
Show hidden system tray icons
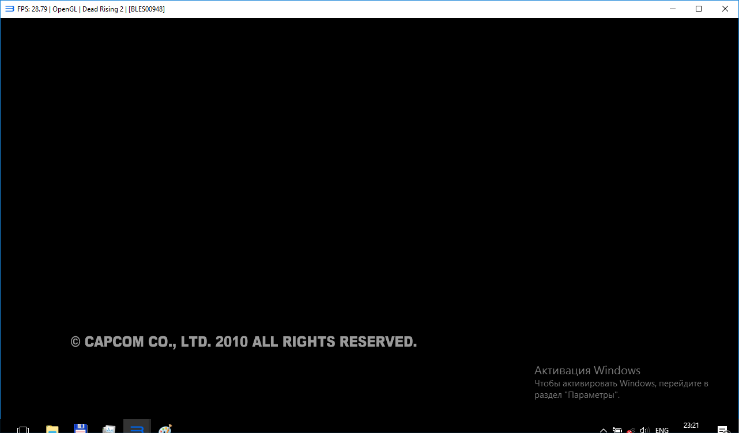603,430
